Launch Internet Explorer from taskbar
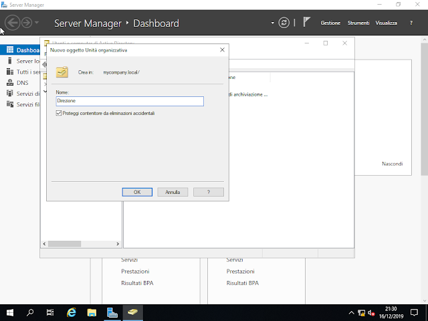 72,312
